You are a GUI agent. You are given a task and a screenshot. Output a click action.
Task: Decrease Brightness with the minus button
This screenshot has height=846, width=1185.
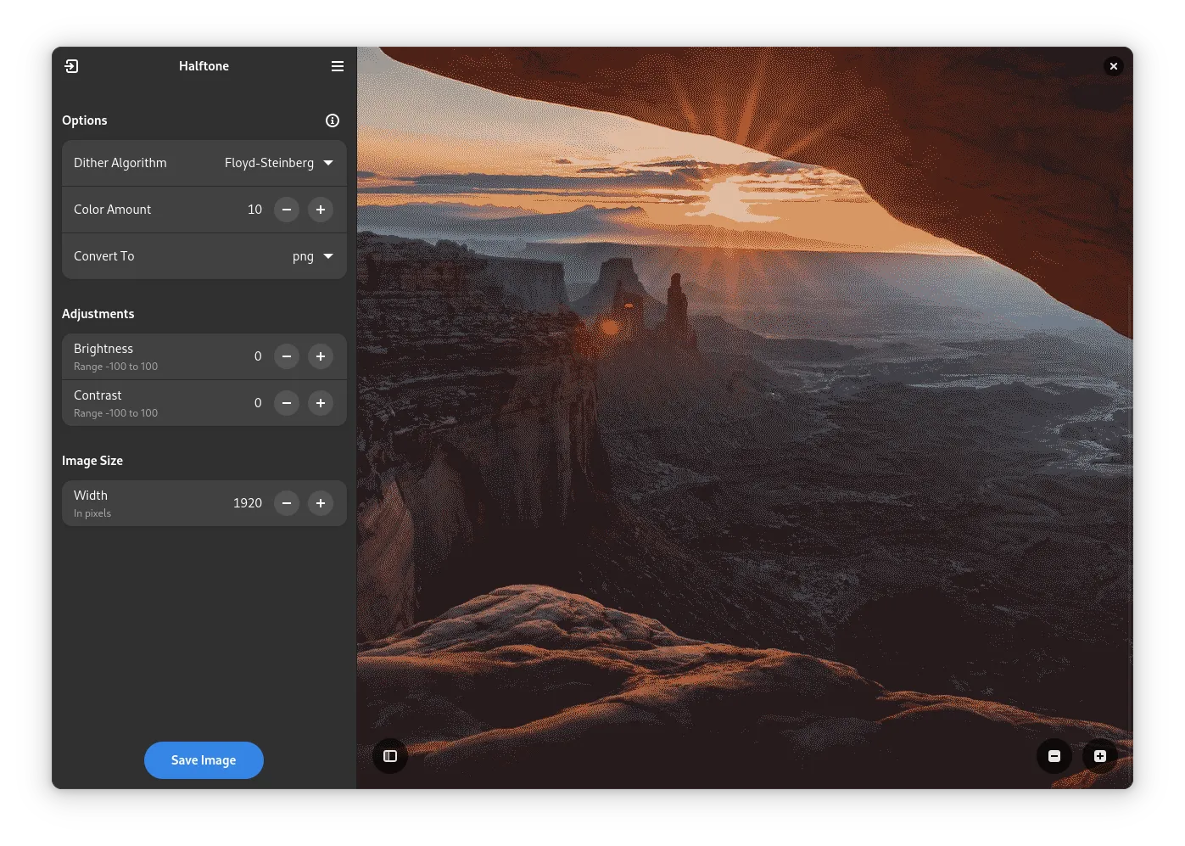coord(287,356)
